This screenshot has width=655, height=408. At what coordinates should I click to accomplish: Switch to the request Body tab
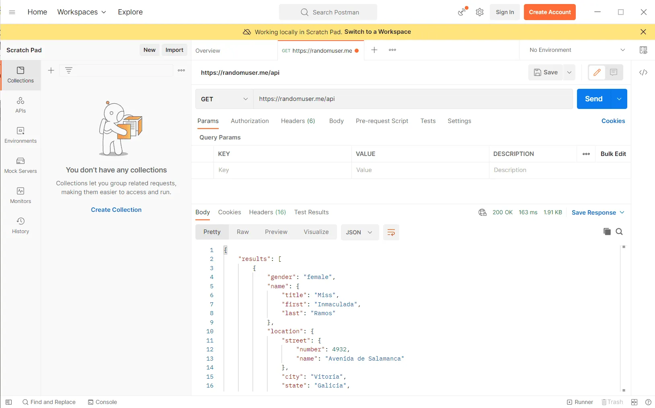[336, 121]
